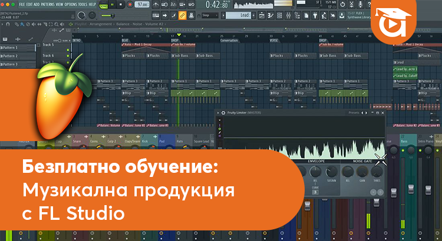Toggle Song/Pattern mode switch
The width and height of the screenshot is (442, 241).
coord(104,5)
